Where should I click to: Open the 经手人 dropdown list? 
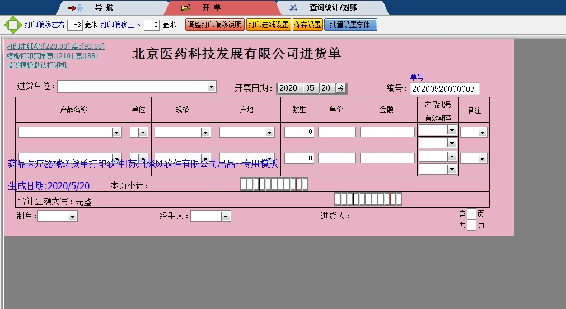pos(226,217)
